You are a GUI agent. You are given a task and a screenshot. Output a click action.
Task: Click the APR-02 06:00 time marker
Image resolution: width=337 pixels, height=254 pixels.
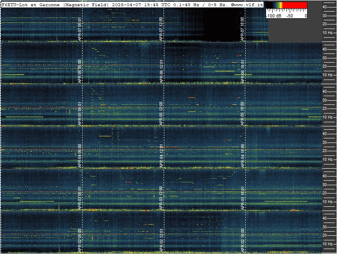pos(80,240)
